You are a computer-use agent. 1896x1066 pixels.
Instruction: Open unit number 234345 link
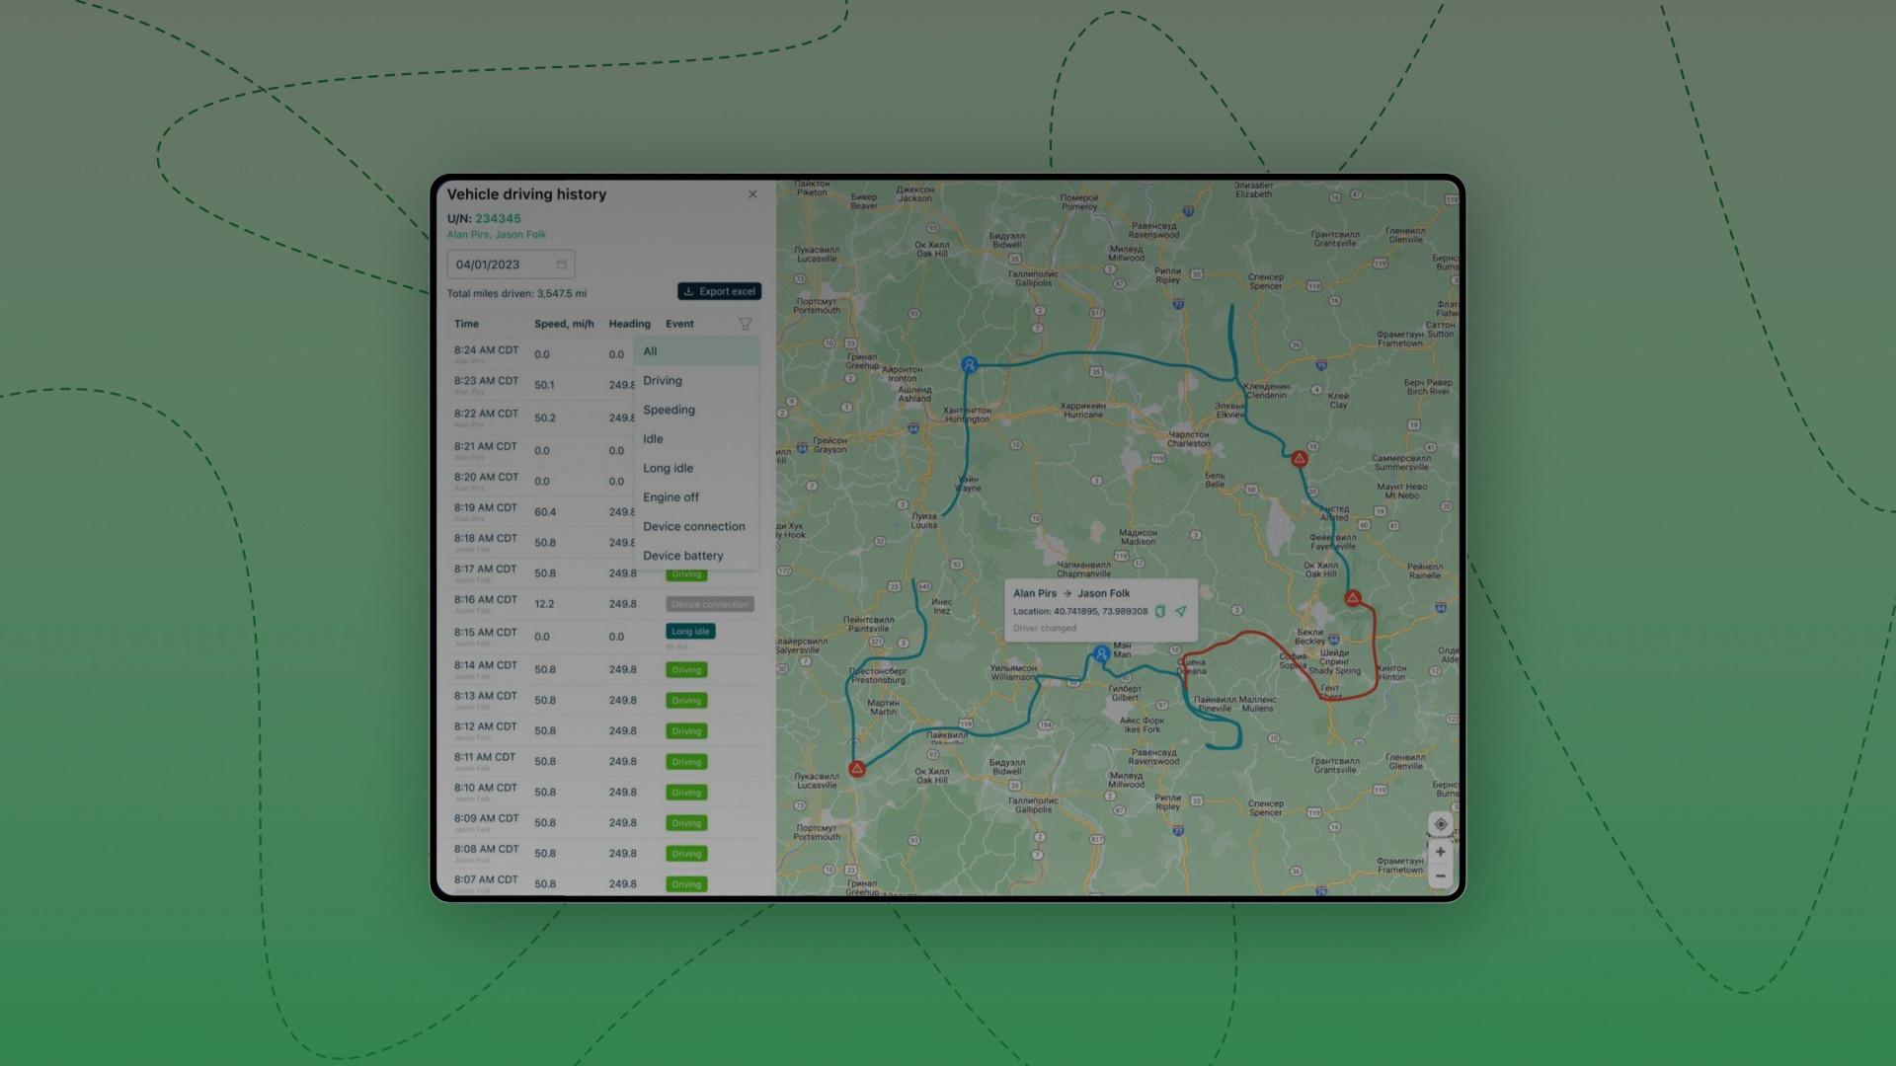(x=498, y=217)
